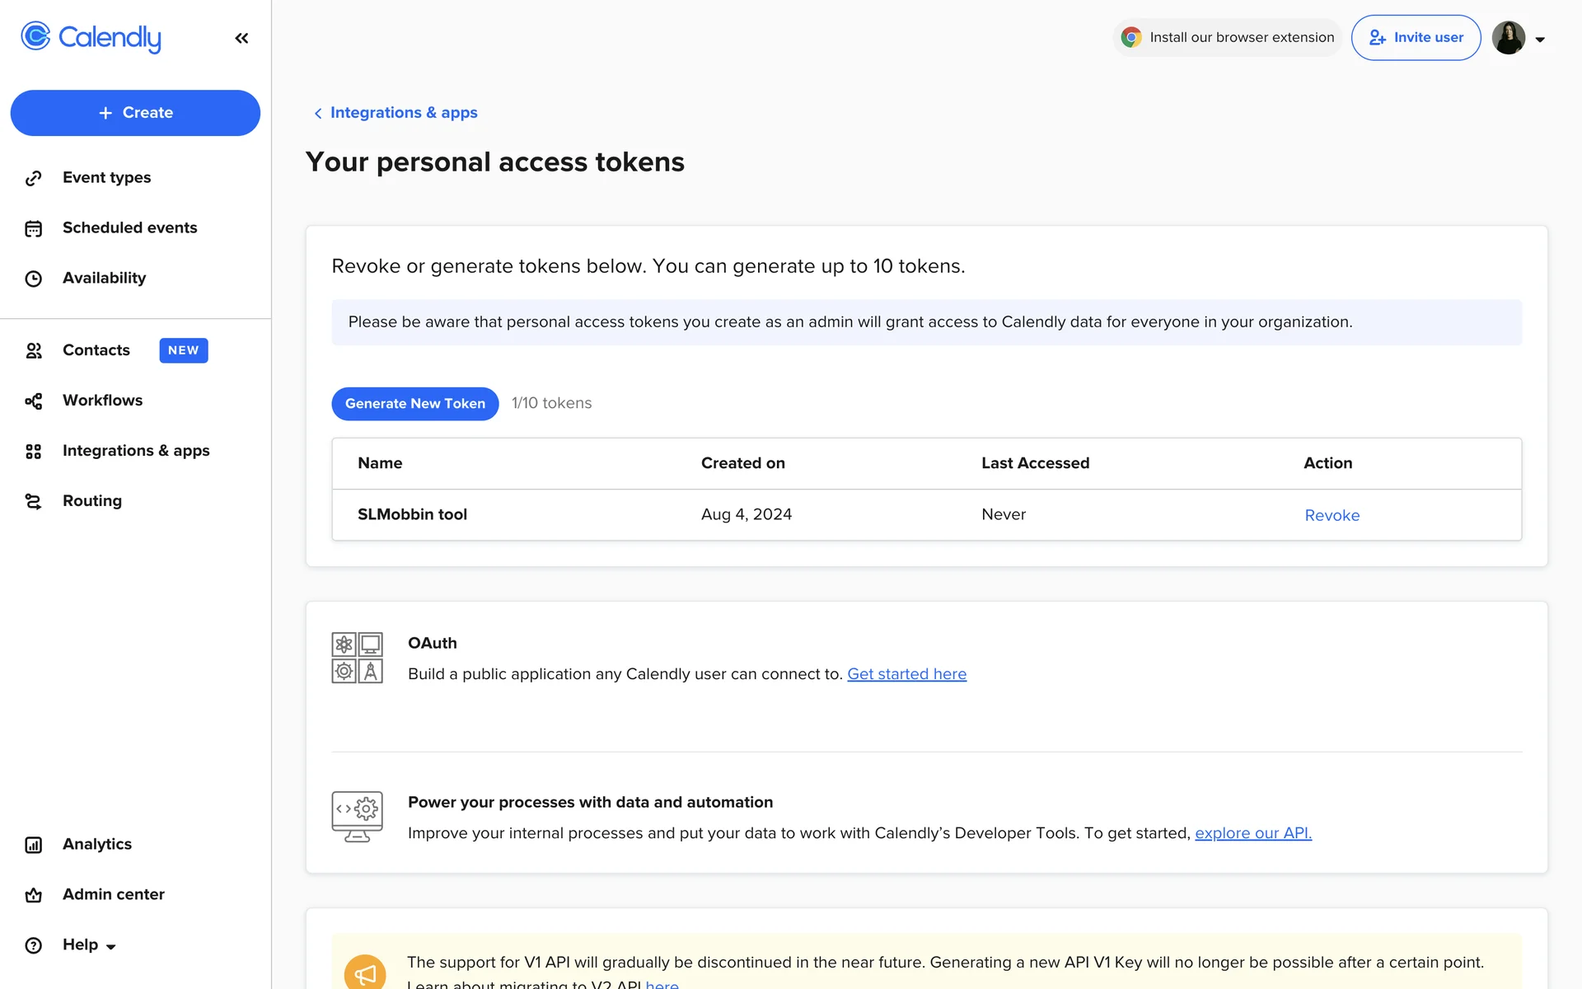Open the Routing icon in sidebar

(33, 501)
